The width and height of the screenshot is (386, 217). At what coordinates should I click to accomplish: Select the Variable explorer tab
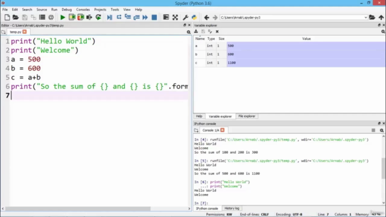coord(220,116)
